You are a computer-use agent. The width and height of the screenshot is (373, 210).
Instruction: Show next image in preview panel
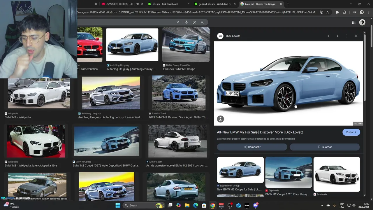[x=337, y=36]
